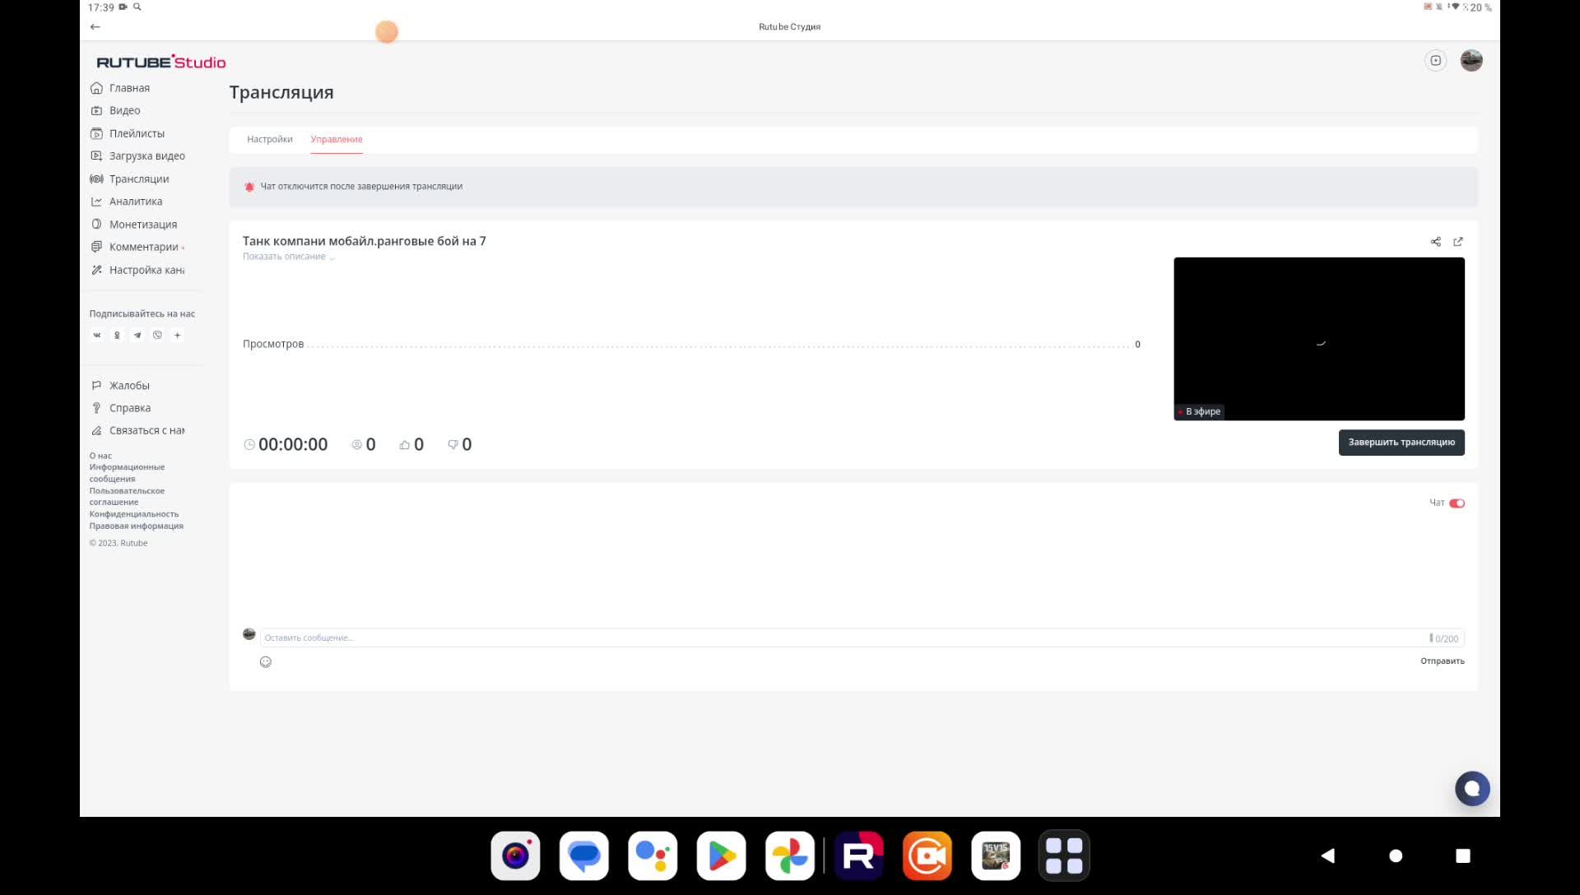Select the Управление tab
The image size is (1580, 895).
(x=337, y=140)
